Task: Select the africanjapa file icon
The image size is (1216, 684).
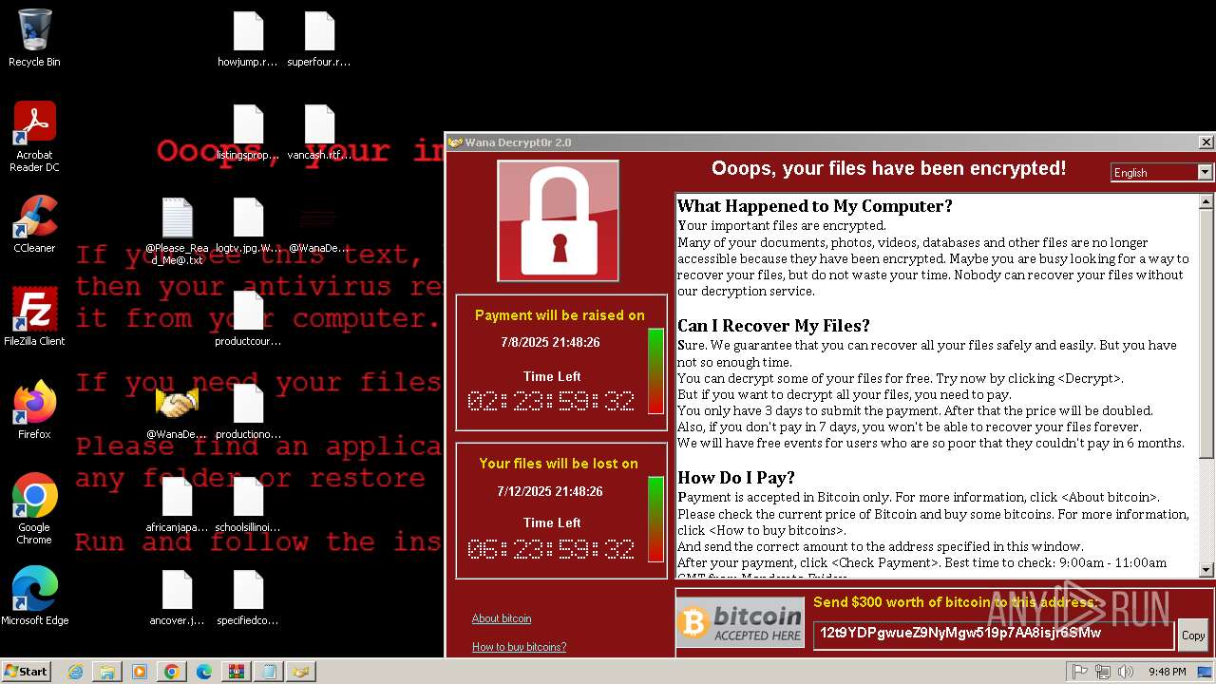Action: pyautogui.click(x=177, y=505)
